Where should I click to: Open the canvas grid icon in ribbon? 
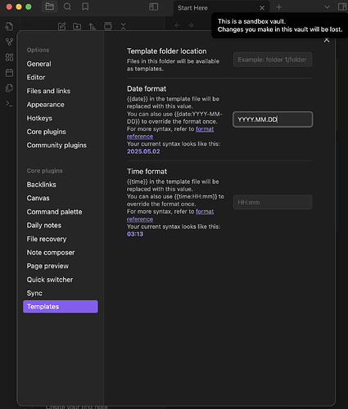coord(9,57)
